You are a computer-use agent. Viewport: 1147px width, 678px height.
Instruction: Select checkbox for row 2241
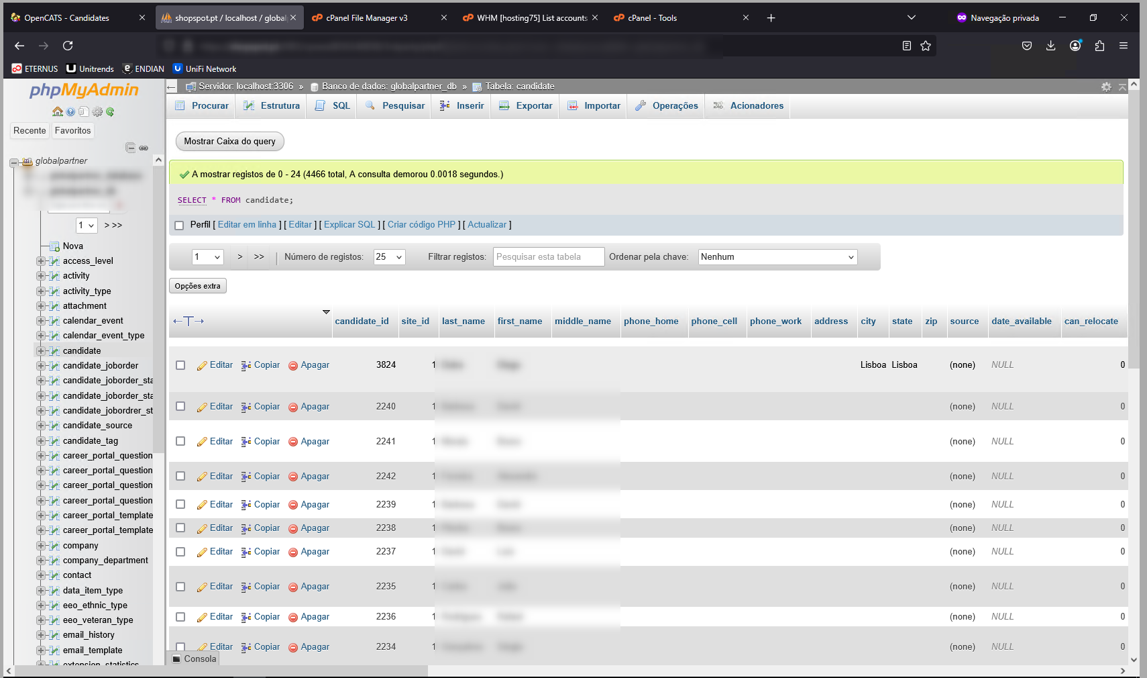click(x=180, y=442)
